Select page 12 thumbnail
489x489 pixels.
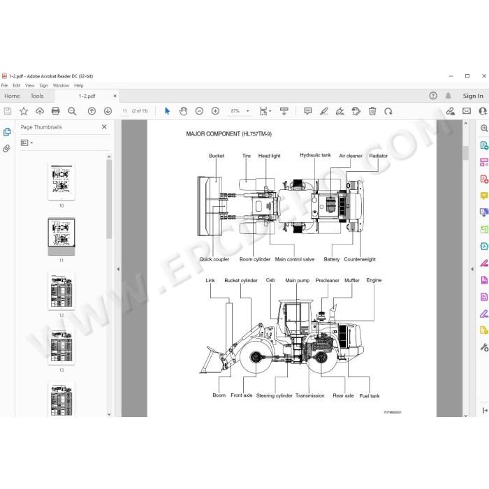pos(61,291)
